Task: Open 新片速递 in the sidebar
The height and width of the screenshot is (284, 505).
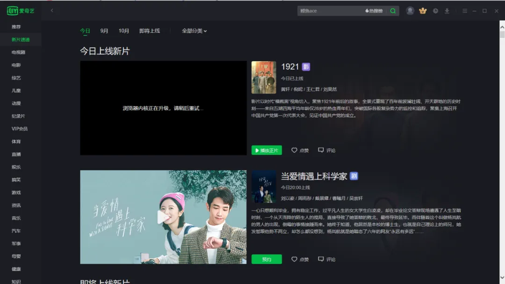Action: coord(21,40)
